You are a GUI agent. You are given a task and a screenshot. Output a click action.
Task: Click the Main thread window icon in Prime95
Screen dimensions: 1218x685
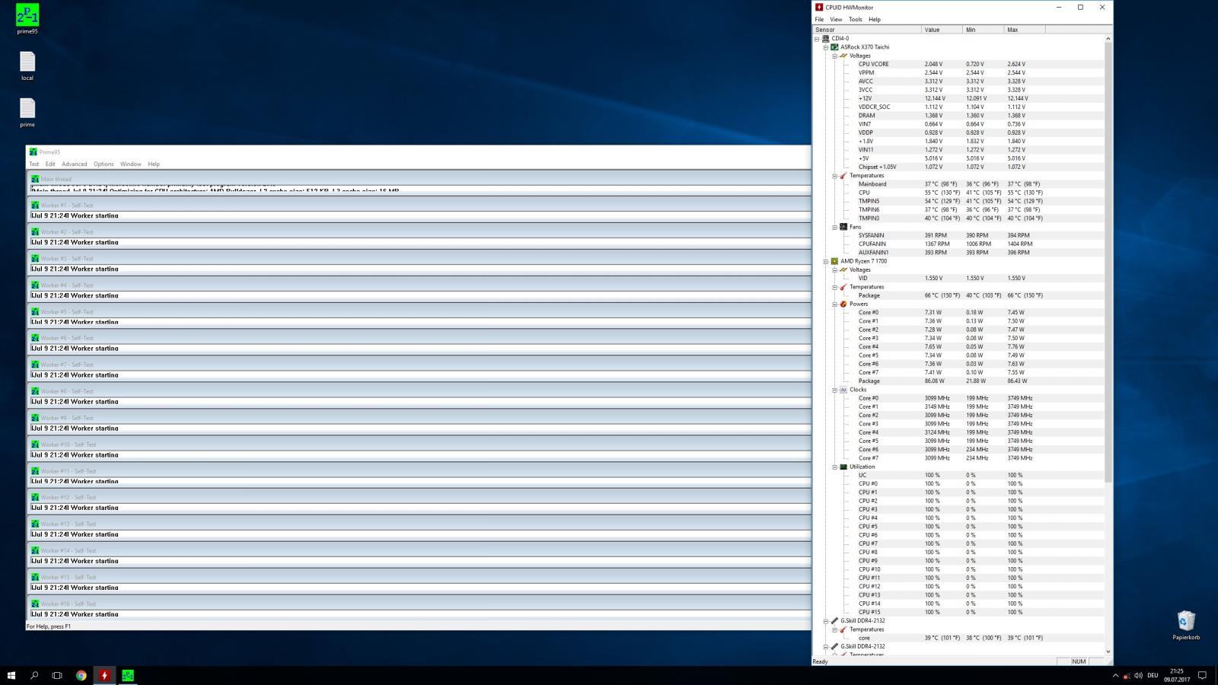tap(35, 179)
